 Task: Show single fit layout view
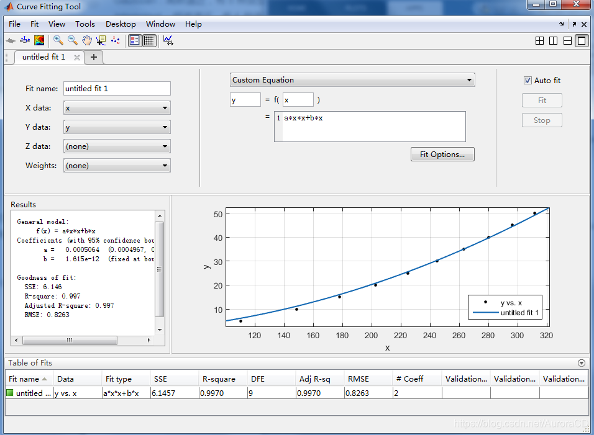[x=582, y=40]
